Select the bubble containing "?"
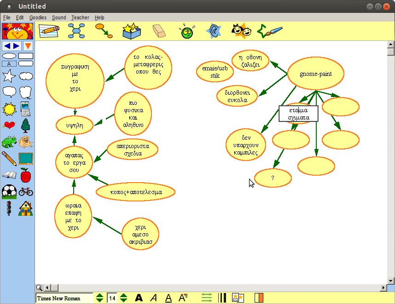This screenshot has width=395, height=304. tap(273, 178)
